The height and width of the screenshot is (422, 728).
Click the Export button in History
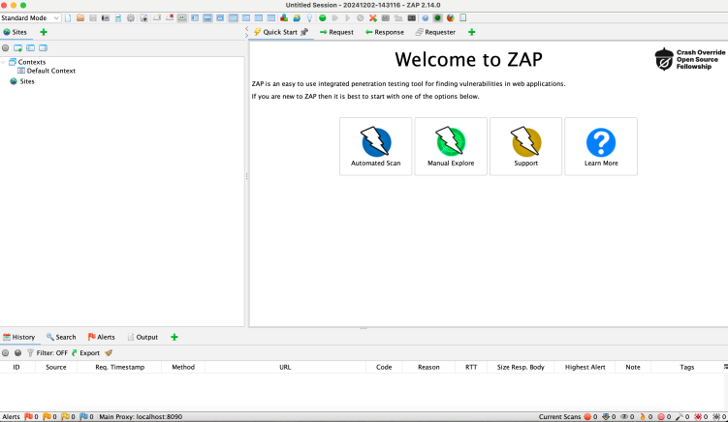pos(85,353)
